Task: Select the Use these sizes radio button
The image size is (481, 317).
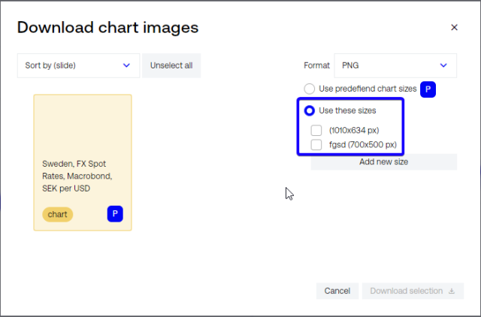Action: (309, 110)
